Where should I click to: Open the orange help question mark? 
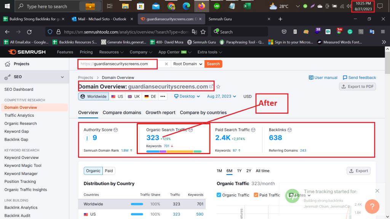click(372, 206)
